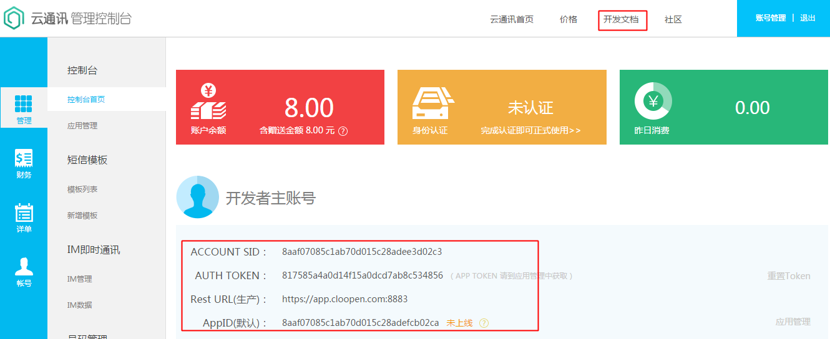830x339 pixels.
Task: Open the 详单 calendar sidebar icon
Action: click(x=24, y=213)
